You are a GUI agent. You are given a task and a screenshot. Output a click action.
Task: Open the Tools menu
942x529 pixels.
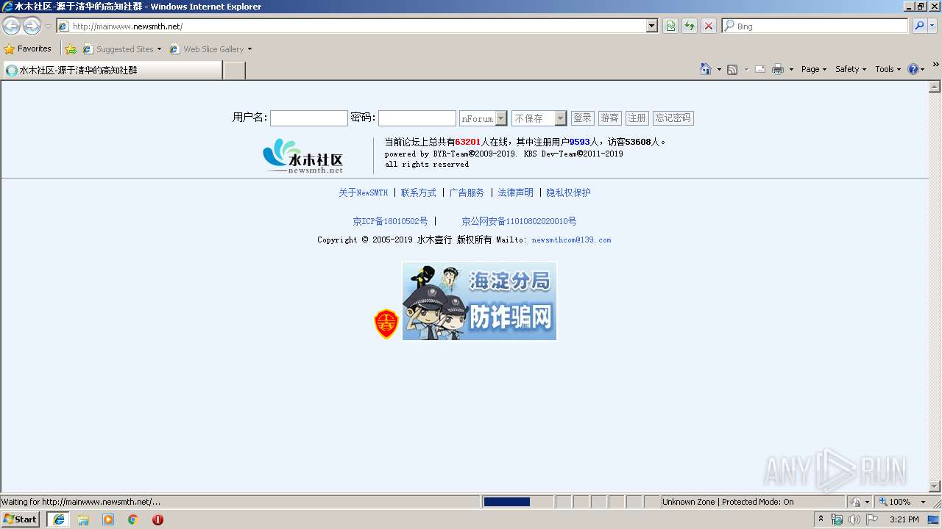(888, 69)
